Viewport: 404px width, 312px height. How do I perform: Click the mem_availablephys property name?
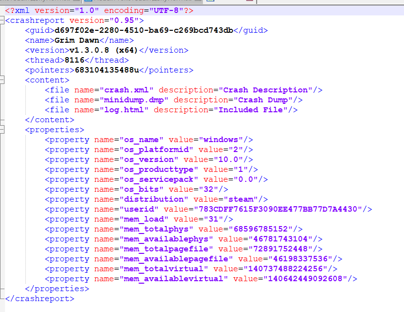click(166, 239)
